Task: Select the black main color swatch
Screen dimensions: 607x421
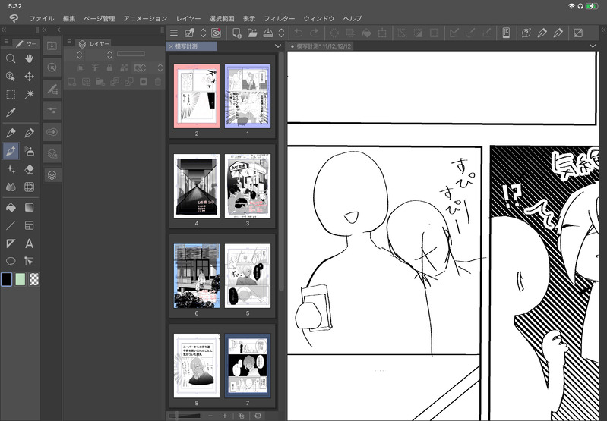Action: [x=7, y=279]
